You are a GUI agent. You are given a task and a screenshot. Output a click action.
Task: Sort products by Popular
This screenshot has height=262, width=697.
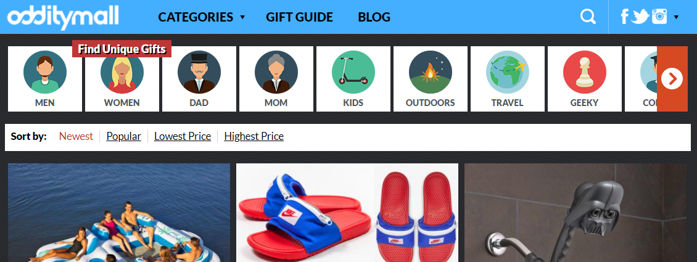click(x=123, y=136)
